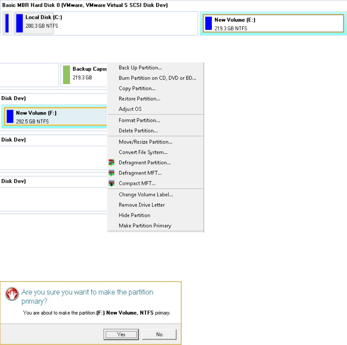
Task: Click the red warning dialog icon
Action: (x=12, y=294)
